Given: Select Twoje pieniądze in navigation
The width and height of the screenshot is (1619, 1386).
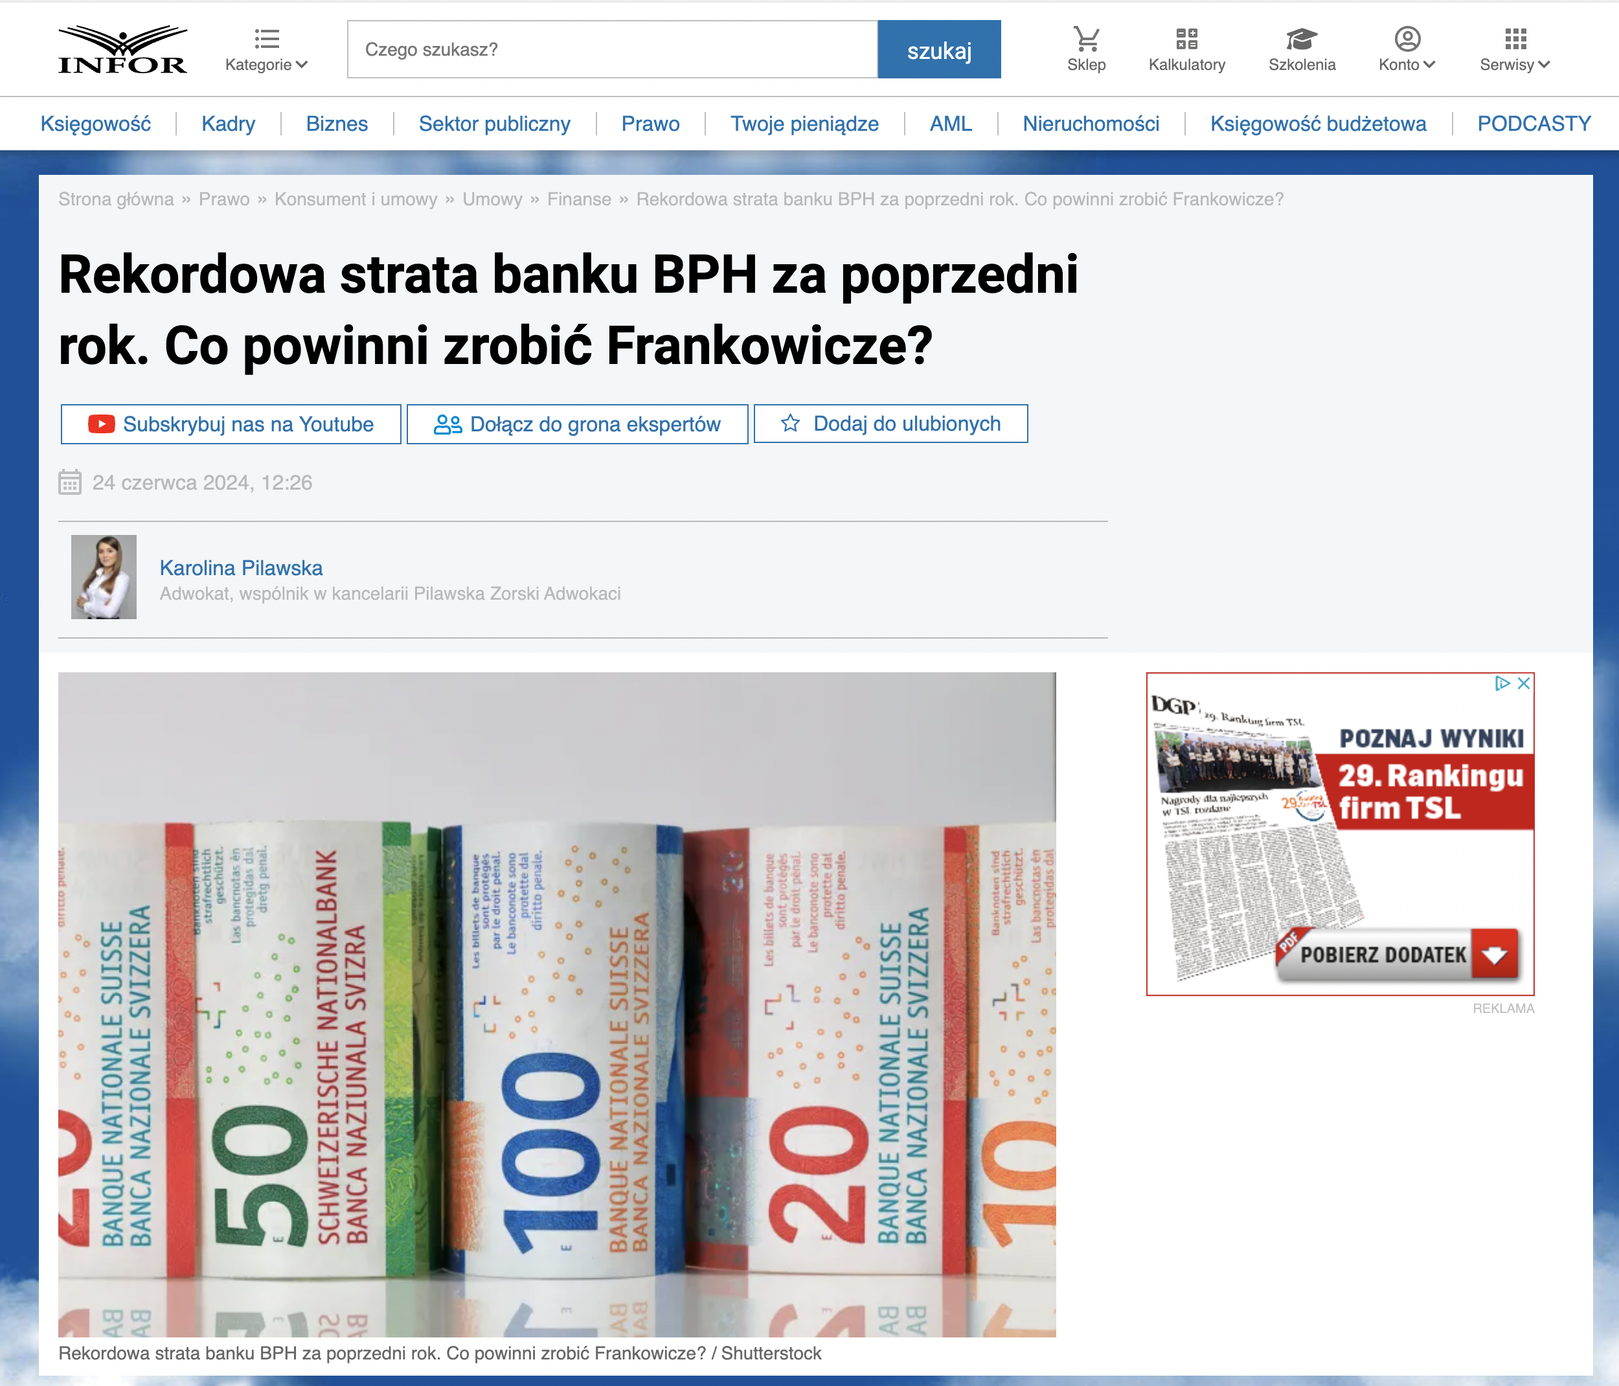Looking at the screenshot, I should coord(804,124).
